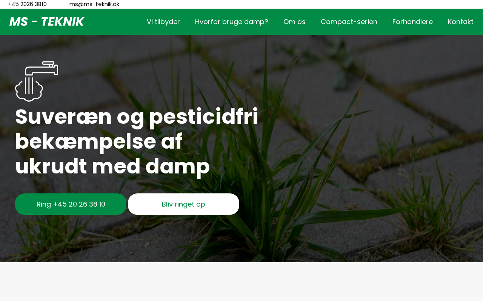Click blank white area of top contact bar

coord(302,4)
